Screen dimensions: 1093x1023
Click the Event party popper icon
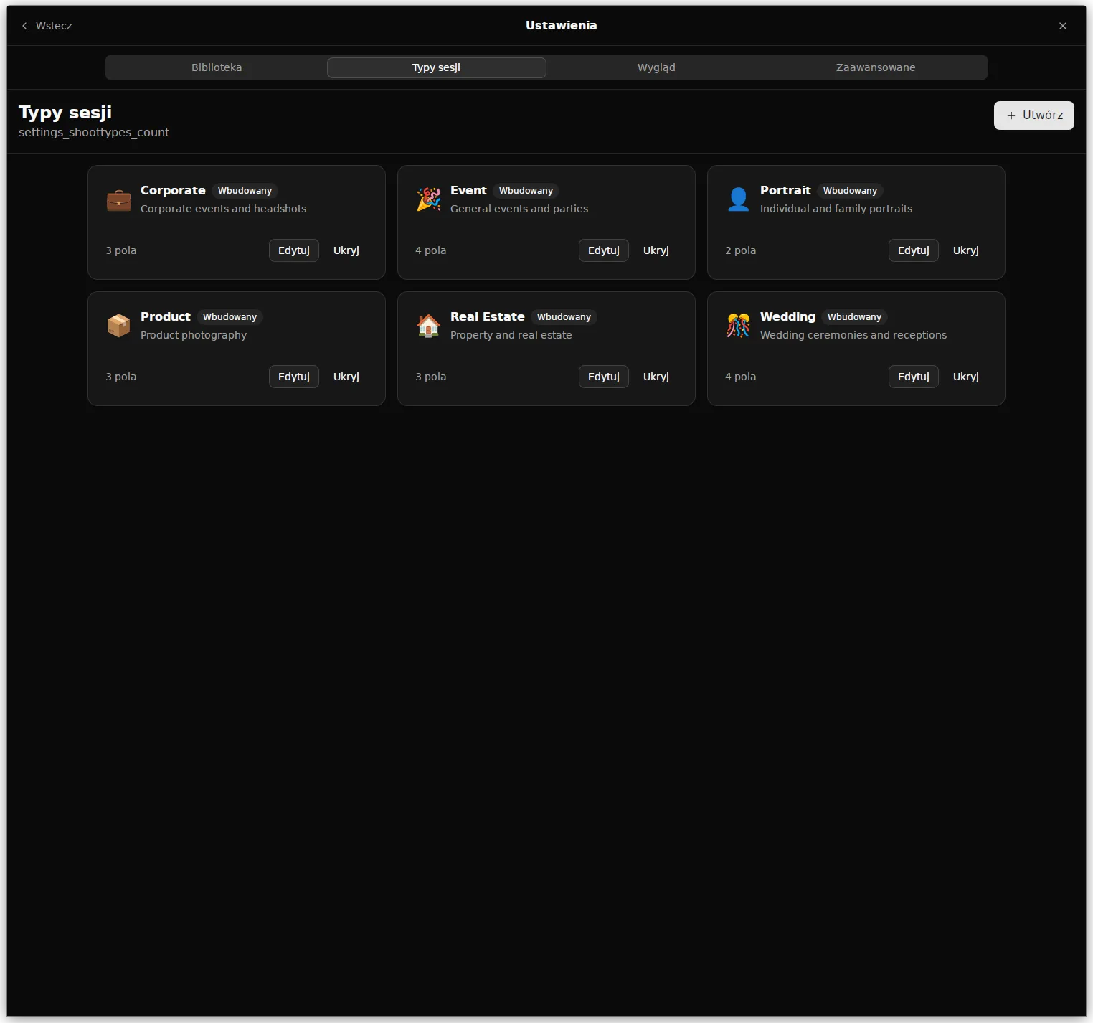(x=428, y=199)
